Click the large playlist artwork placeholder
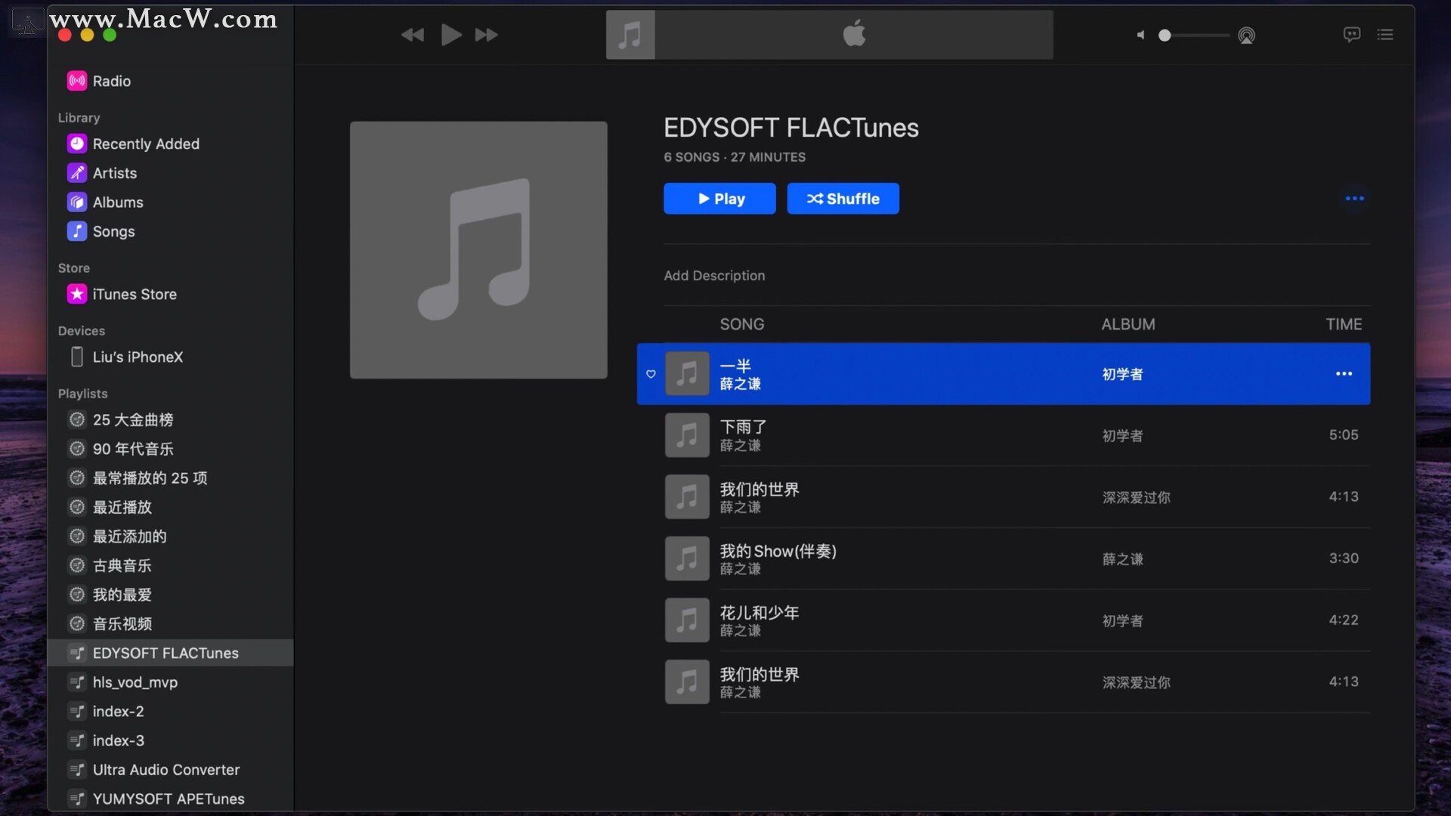1451x816 pixels. point(478,250)
